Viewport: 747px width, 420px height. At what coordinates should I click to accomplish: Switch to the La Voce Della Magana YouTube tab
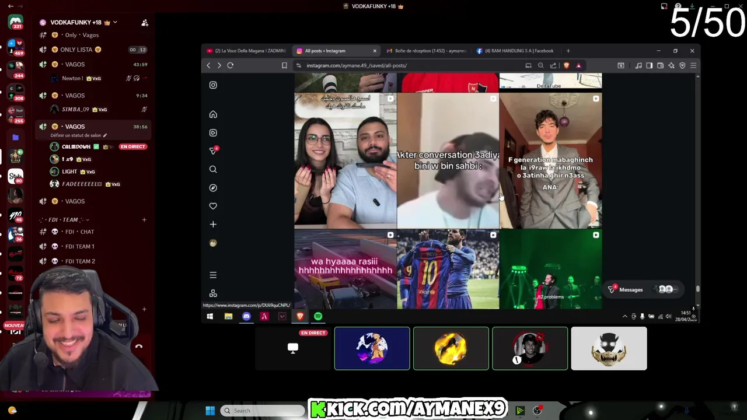[x=246, y=51]
